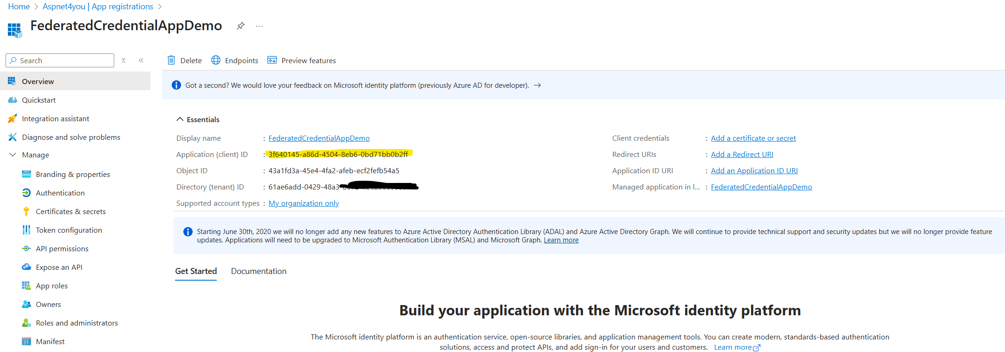1005x352 pixels.
Task: Click the Integration assistant rocket icon
Action: coord(12,118)
